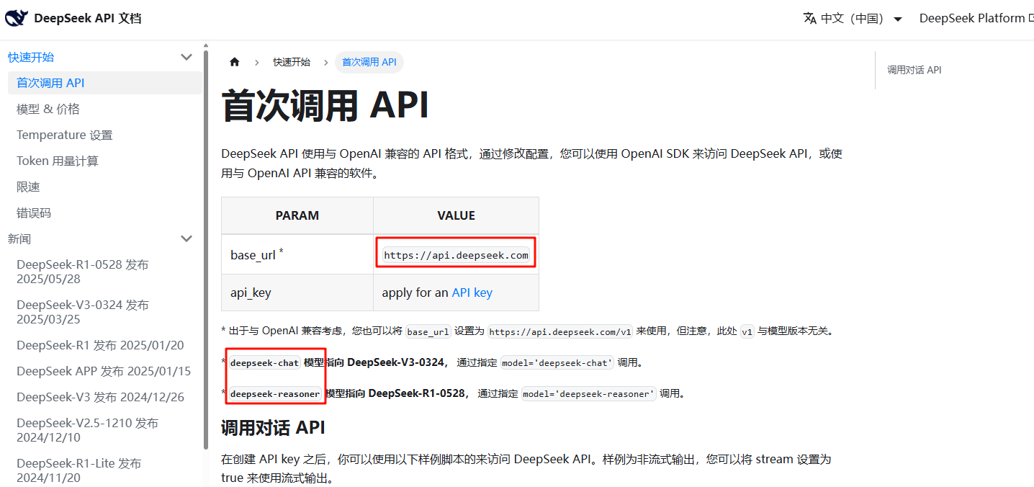Click the https://api.deepseek.com value
Screen dimensions: 1034x487
coord(456,255)
